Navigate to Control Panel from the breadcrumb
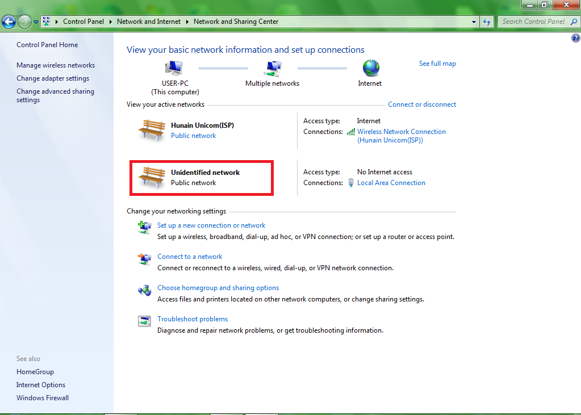 coord(83,22)
